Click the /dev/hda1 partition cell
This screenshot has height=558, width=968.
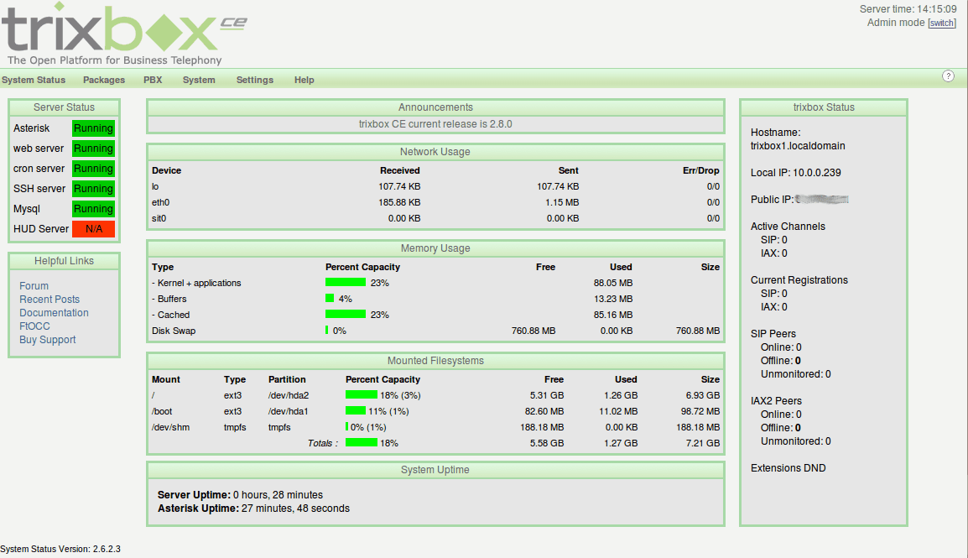(x=289, y=411)
